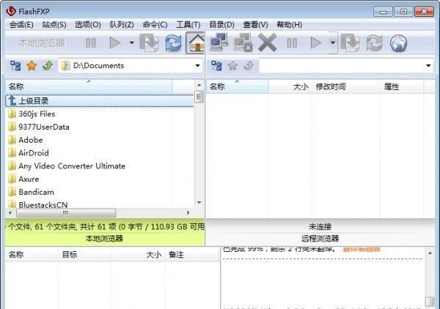Screen dimensions: 440x309
Task: Click the queue 大小 column header
Action: click(x=138, y=255)
